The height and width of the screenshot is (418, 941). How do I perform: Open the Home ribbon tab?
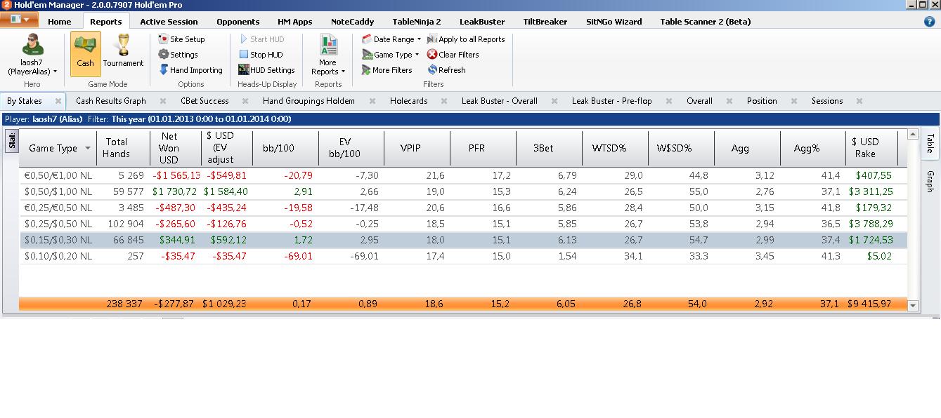(x=60, y=22)
